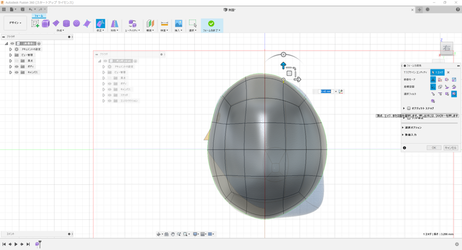Open the data panel grid icon
462x250 pixels.
[x=4, y=9]
